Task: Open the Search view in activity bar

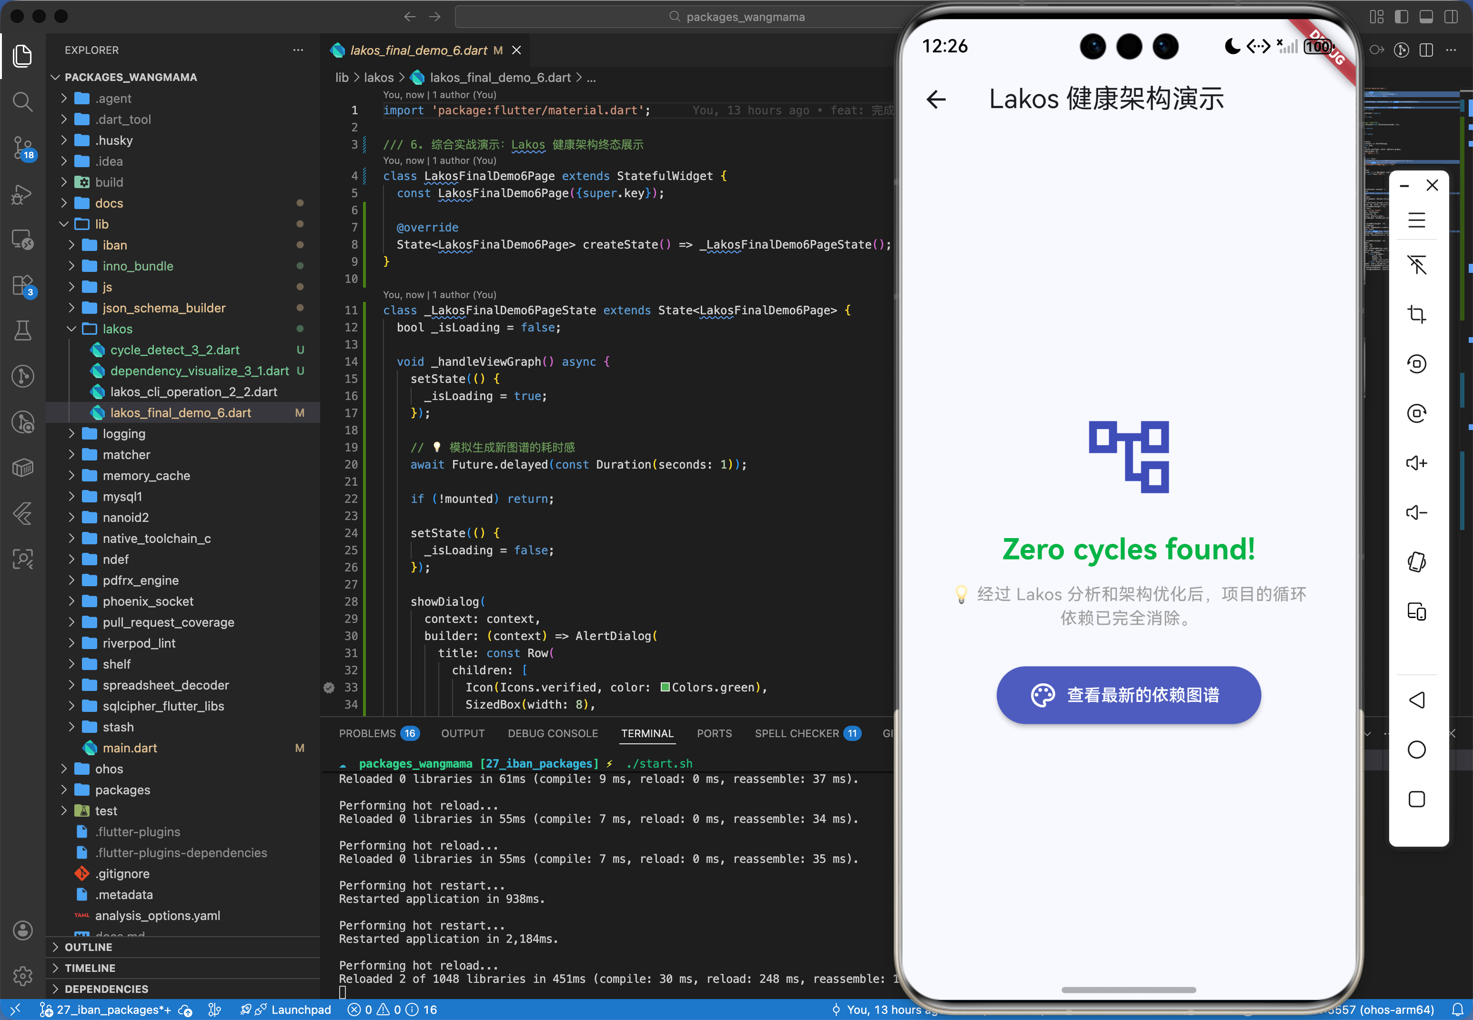Action: pyautogui.click(x=23, y=101)
